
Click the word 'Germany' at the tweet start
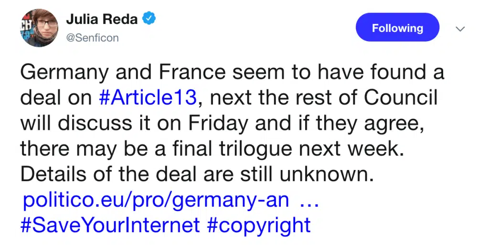tap(64, 73)
